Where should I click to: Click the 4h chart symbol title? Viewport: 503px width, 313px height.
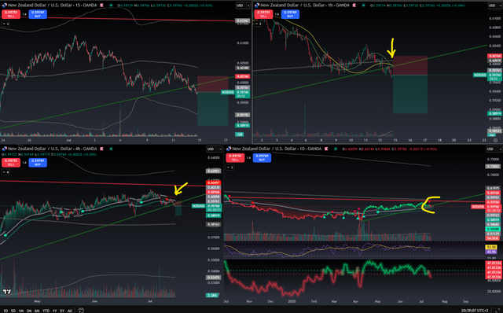pos(53,149)
